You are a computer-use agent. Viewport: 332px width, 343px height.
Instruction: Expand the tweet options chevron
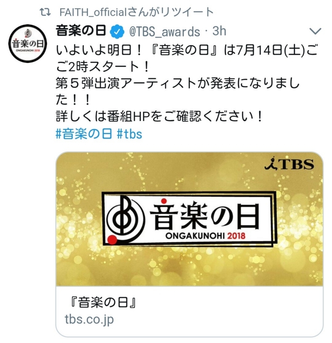pyautogui.click(x=315, y=31)
